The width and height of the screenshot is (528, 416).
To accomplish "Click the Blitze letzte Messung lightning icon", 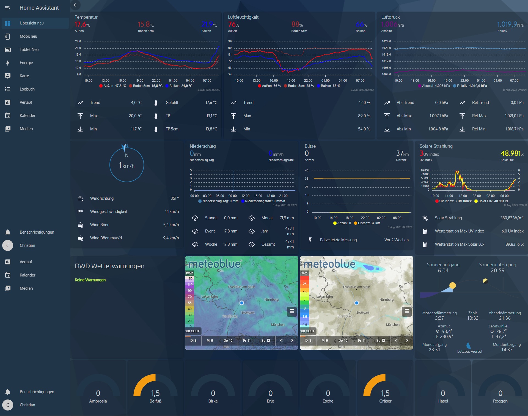I will coord(310,240).
